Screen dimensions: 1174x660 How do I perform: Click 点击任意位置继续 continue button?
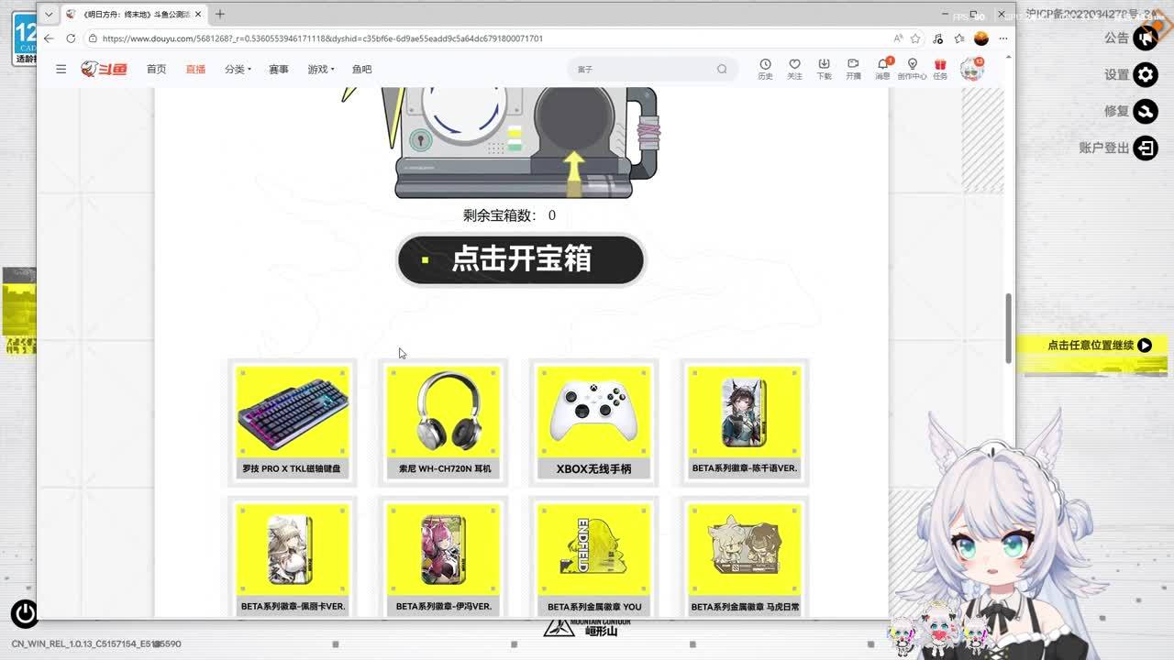pos(1099,346)
